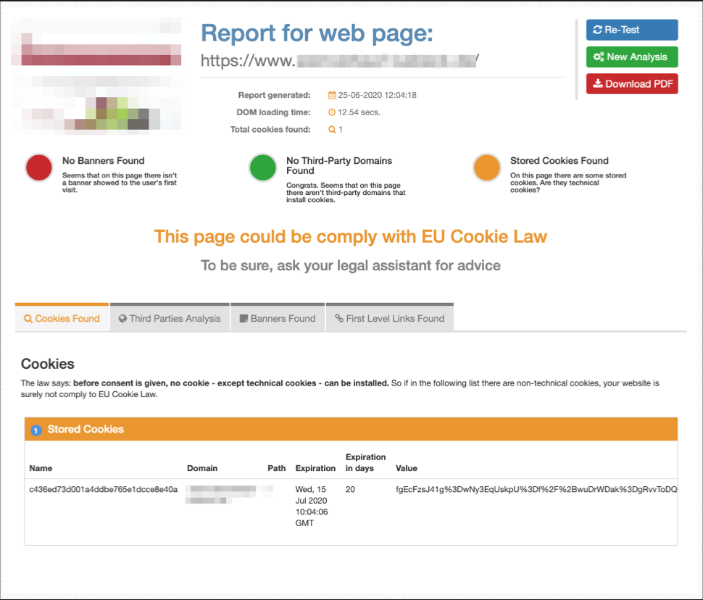The height and width of the screenshot is (600, 703).
Task: Click the 12.54 secs. loading time
Action: [359, 112]
